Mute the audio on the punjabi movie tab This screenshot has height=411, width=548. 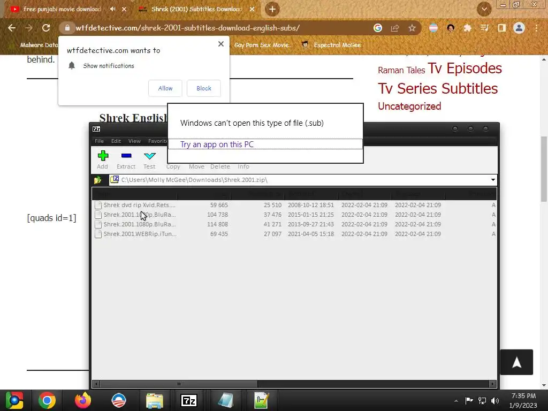[x=112, y=9]
